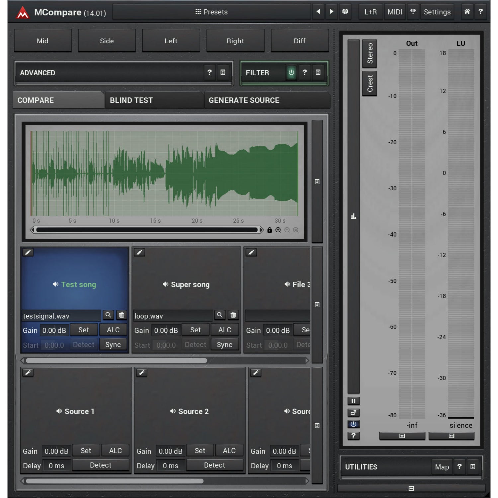Load previous preset with left arrow
Viewport: 498px width, 498px height.
point(318,12)
